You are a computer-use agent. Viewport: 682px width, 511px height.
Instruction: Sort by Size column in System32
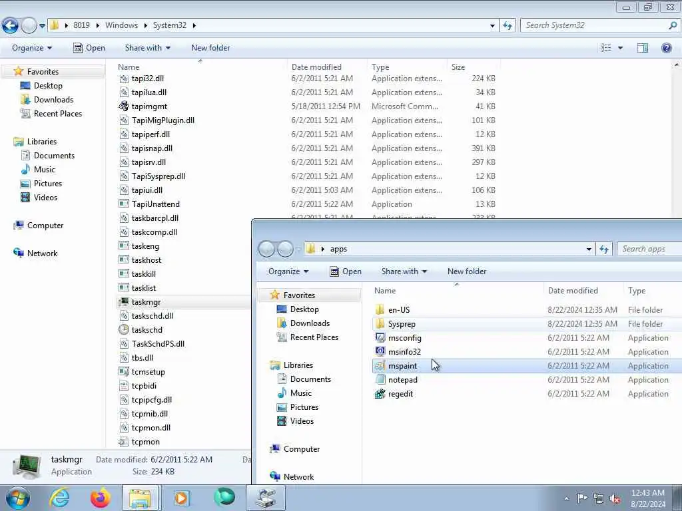[458, 67]
